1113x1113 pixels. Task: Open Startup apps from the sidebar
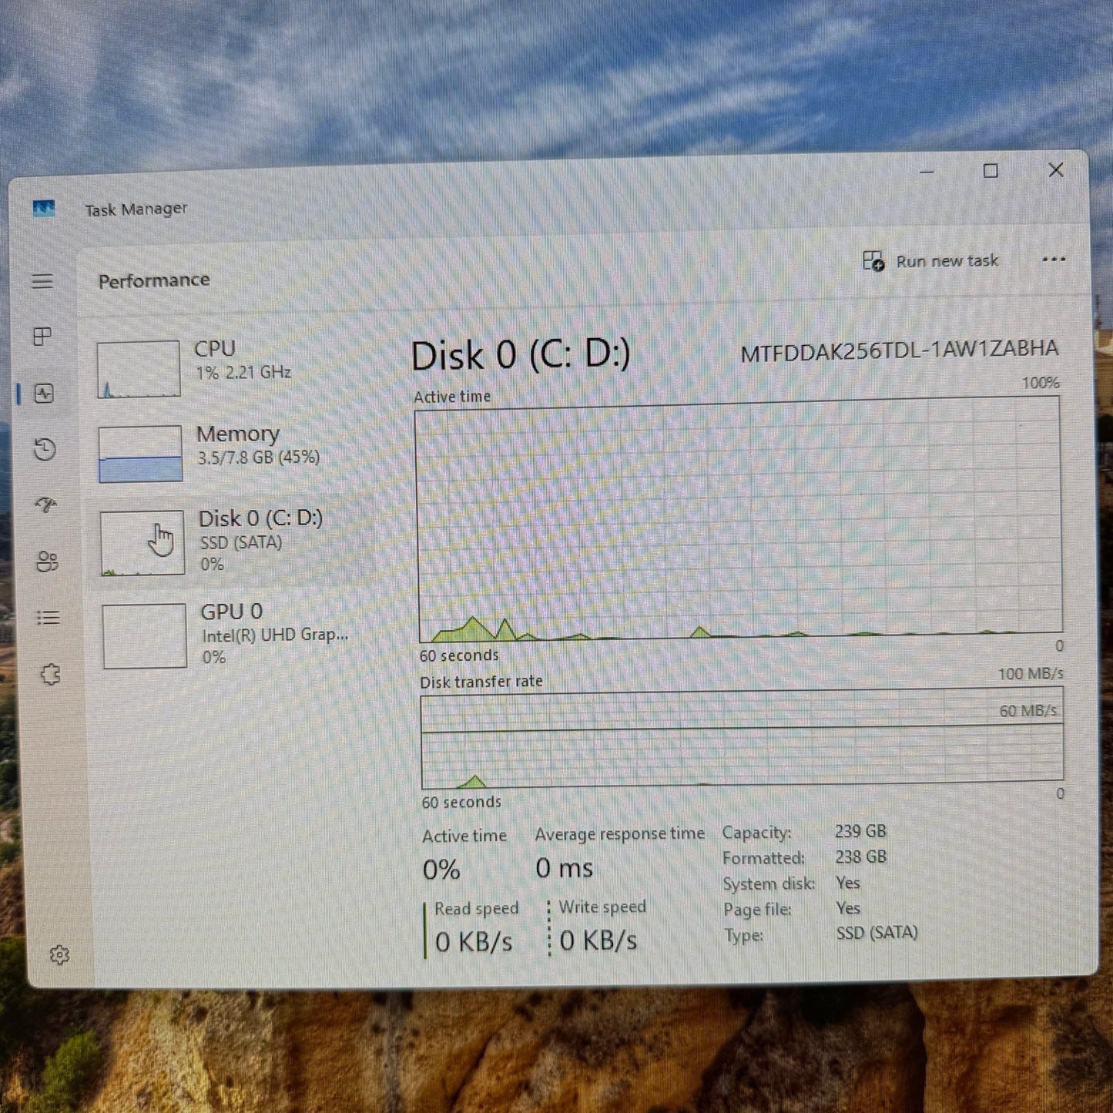[46, 505]
